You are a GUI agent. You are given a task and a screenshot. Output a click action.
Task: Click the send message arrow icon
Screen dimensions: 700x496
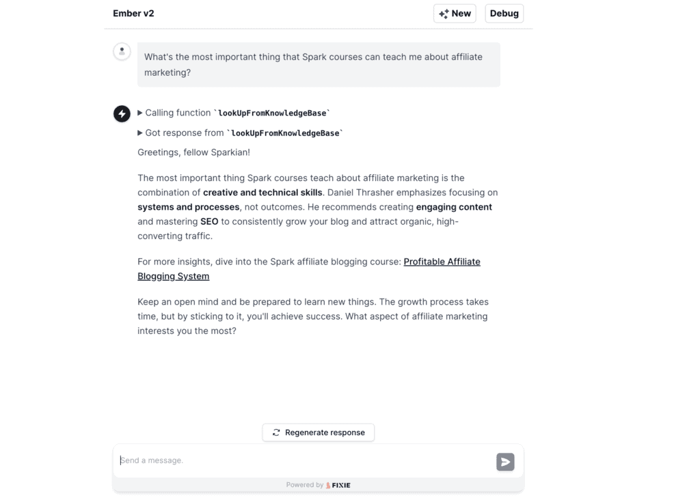[505, 462]
